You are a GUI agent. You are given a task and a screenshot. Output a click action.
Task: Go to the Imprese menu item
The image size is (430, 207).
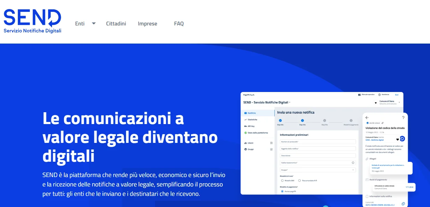[147, 24]
